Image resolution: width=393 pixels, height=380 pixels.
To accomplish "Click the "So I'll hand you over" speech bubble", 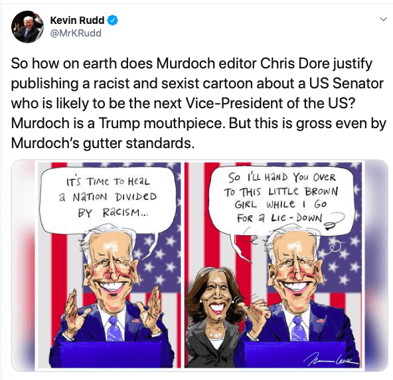I will [281, 199].
